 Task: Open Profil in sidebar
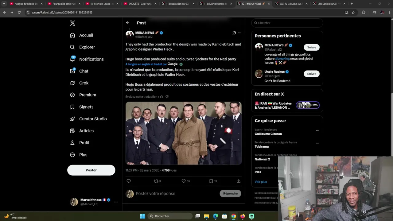click(79, 143)
